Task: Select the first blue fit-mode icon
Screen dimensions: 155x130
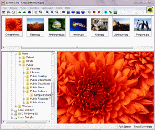Action: point(63,12)
